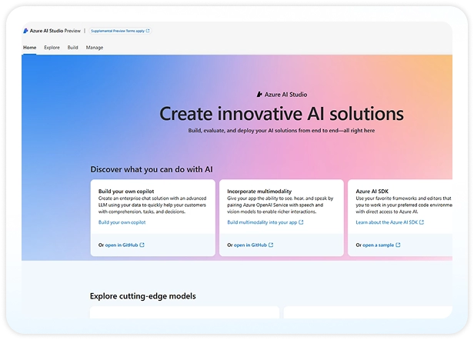Open Build multimodality into your app link
The width and height of the screenshot is (474, 340).
pos(262,222)
